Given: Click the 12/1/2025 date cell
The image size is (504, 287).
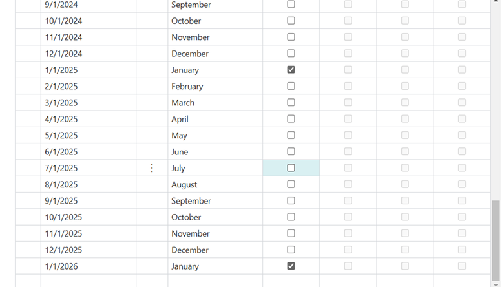Looking at the screenshot, I should click(89, 250).
